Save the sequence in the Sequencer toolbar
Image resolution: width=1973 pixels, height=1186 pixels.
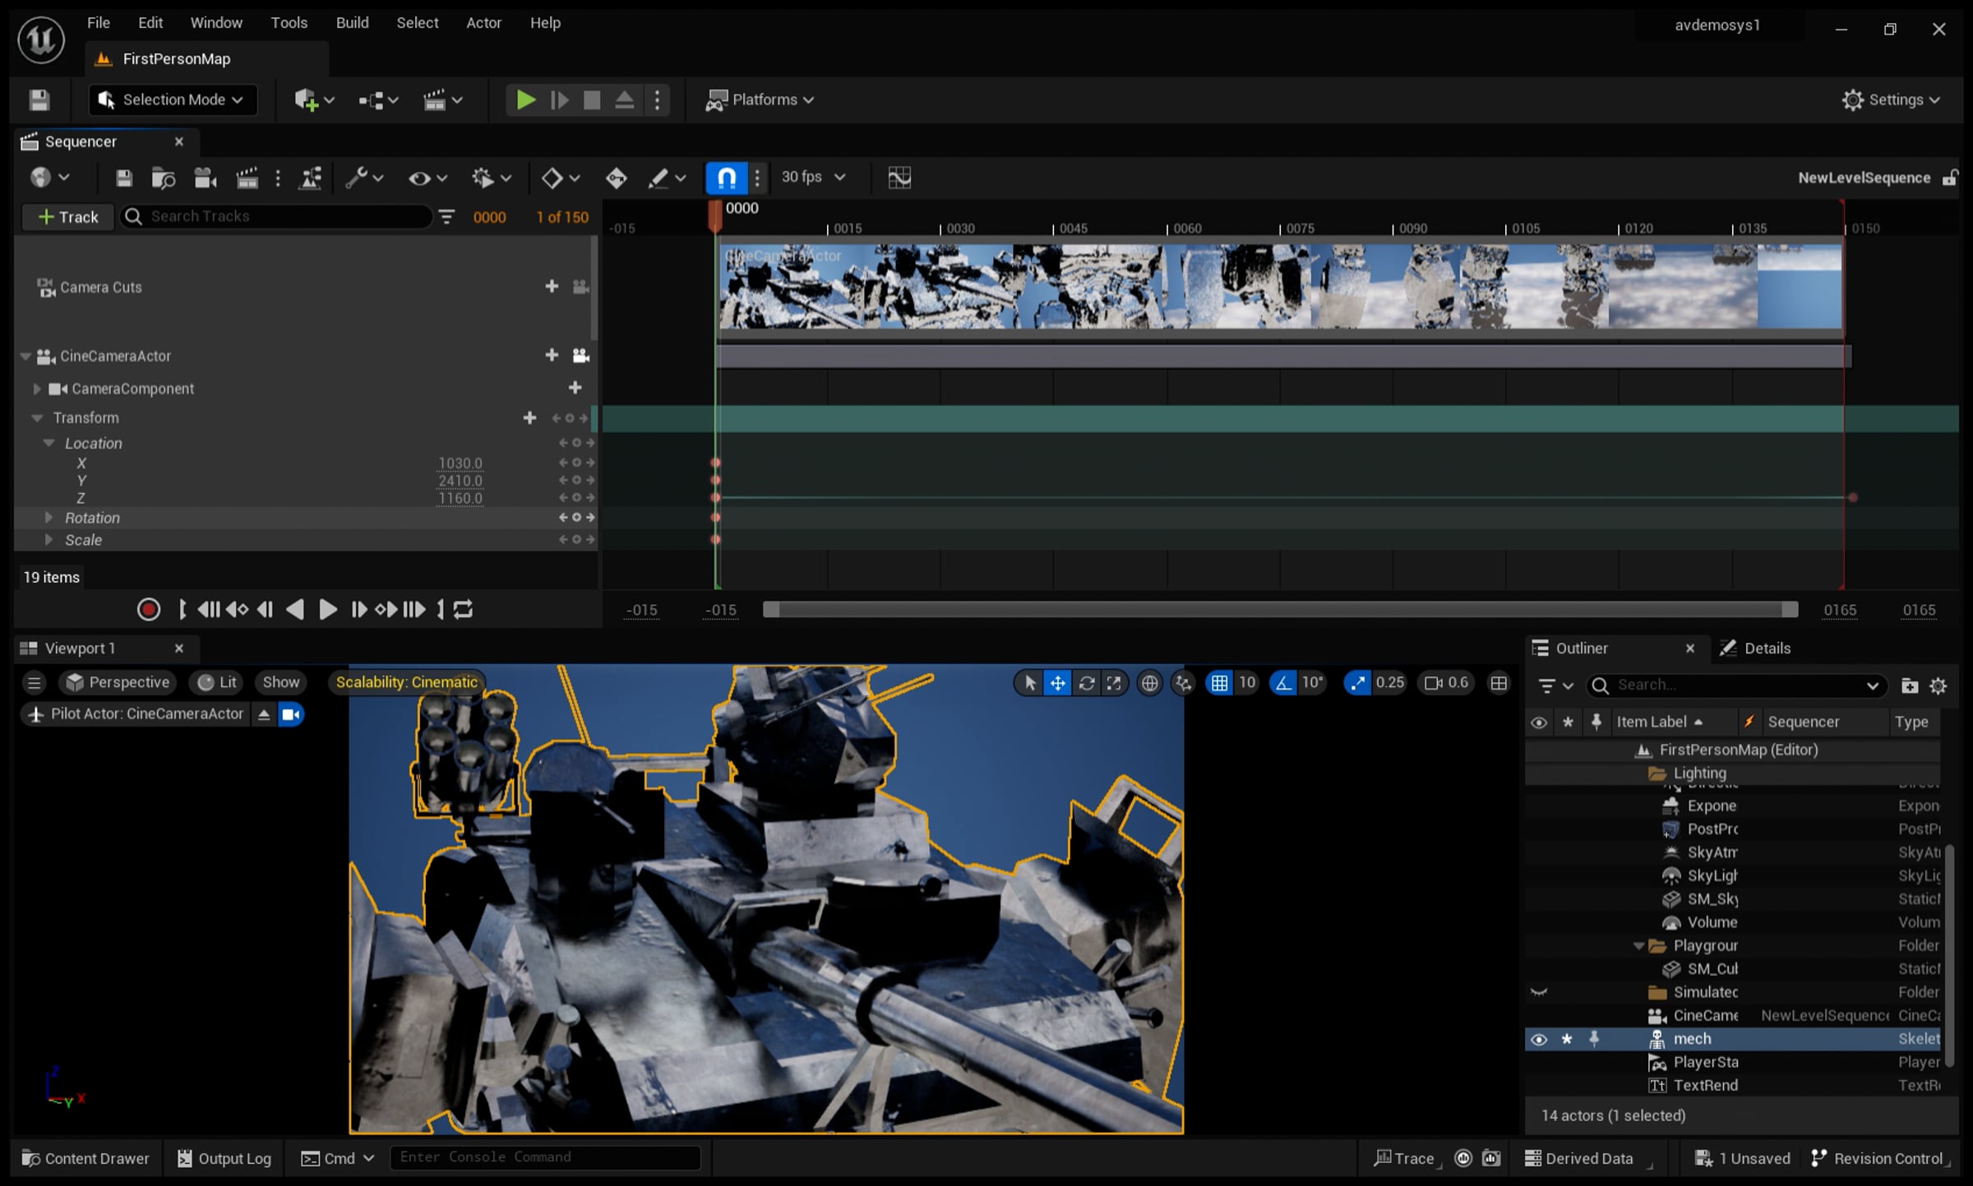123,178
